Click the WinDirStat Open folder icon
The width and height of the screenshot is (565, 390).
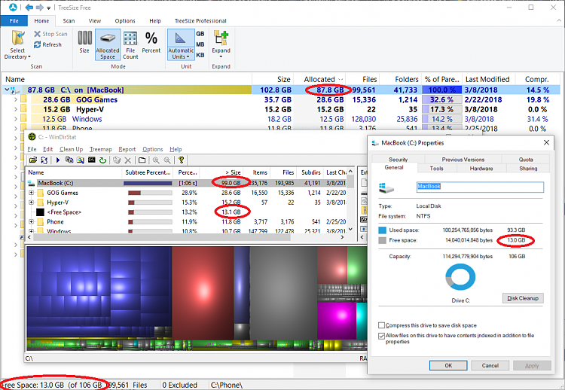[x=33, y=160]
